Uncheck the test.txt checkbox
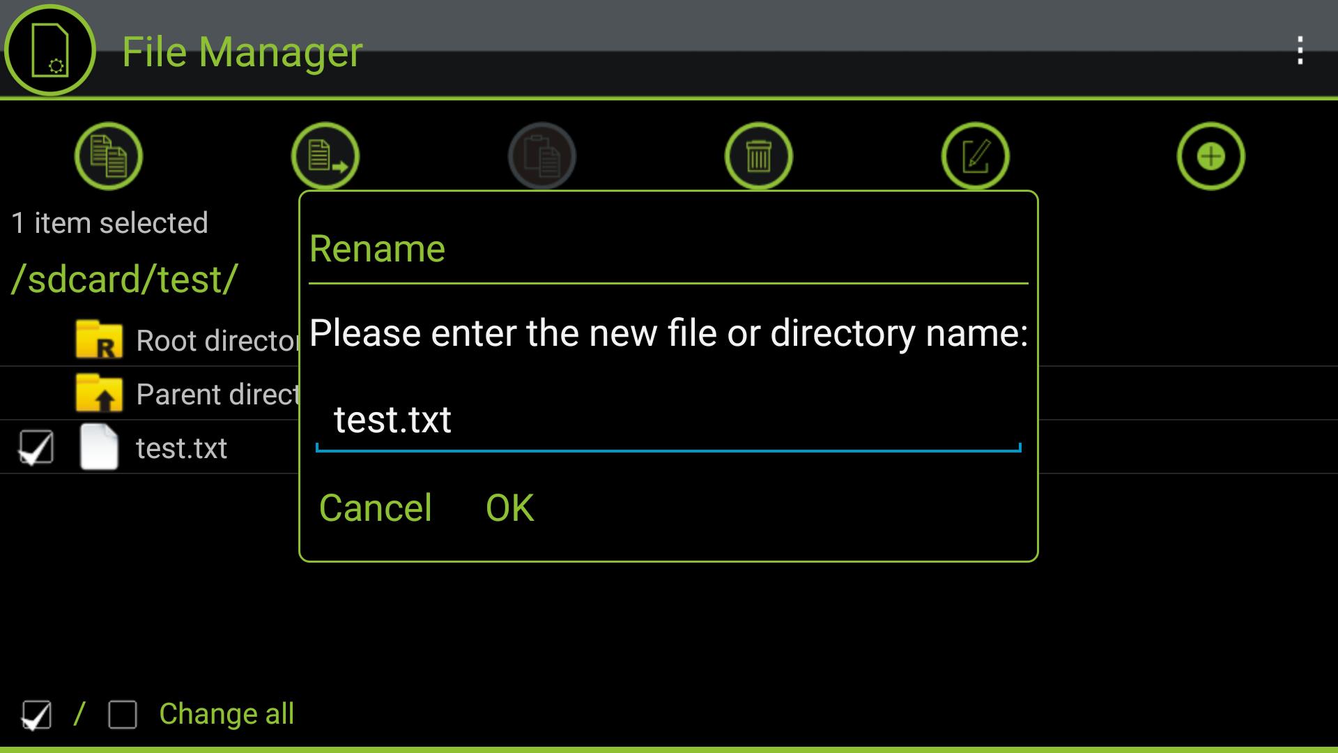 pos(36,447)
